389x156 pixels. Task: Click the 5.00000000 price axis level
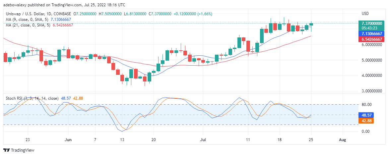click(372, 60)
